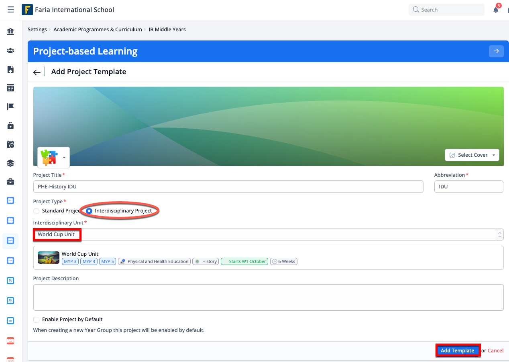The image size is (509, 362).
Task: Select the Standard Project radio button
Action: point(37,211)
